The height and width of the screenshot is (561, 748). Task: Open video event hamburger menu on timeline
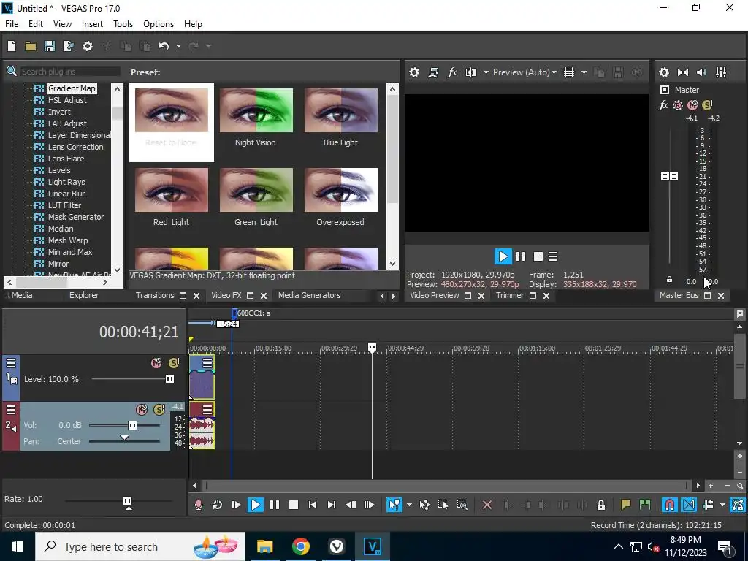207,363
